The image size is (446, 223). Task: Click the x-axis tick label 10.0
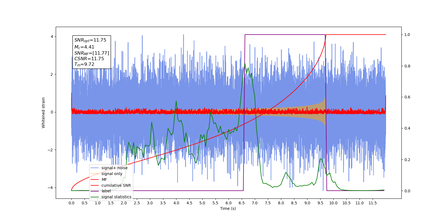point(333,203)
